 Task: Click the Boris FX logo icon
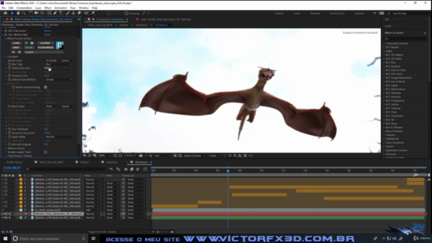[x=60, y=45]
